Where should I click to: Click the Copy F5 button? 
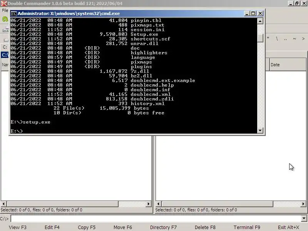click(87, 227)
